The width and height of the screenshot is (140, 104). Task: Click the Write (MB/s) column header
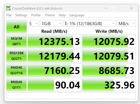pyautogui.click(x=109, y=31)
